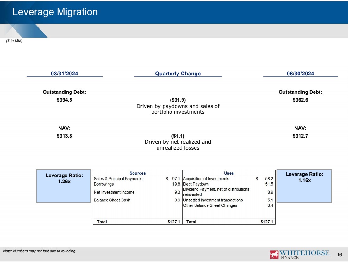Select the 58.2 acquisition amount
348x268 pixels.
coord(269,179)
